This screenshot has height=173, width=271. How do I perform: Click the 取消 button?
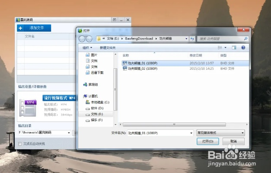[x=233, y=141]
